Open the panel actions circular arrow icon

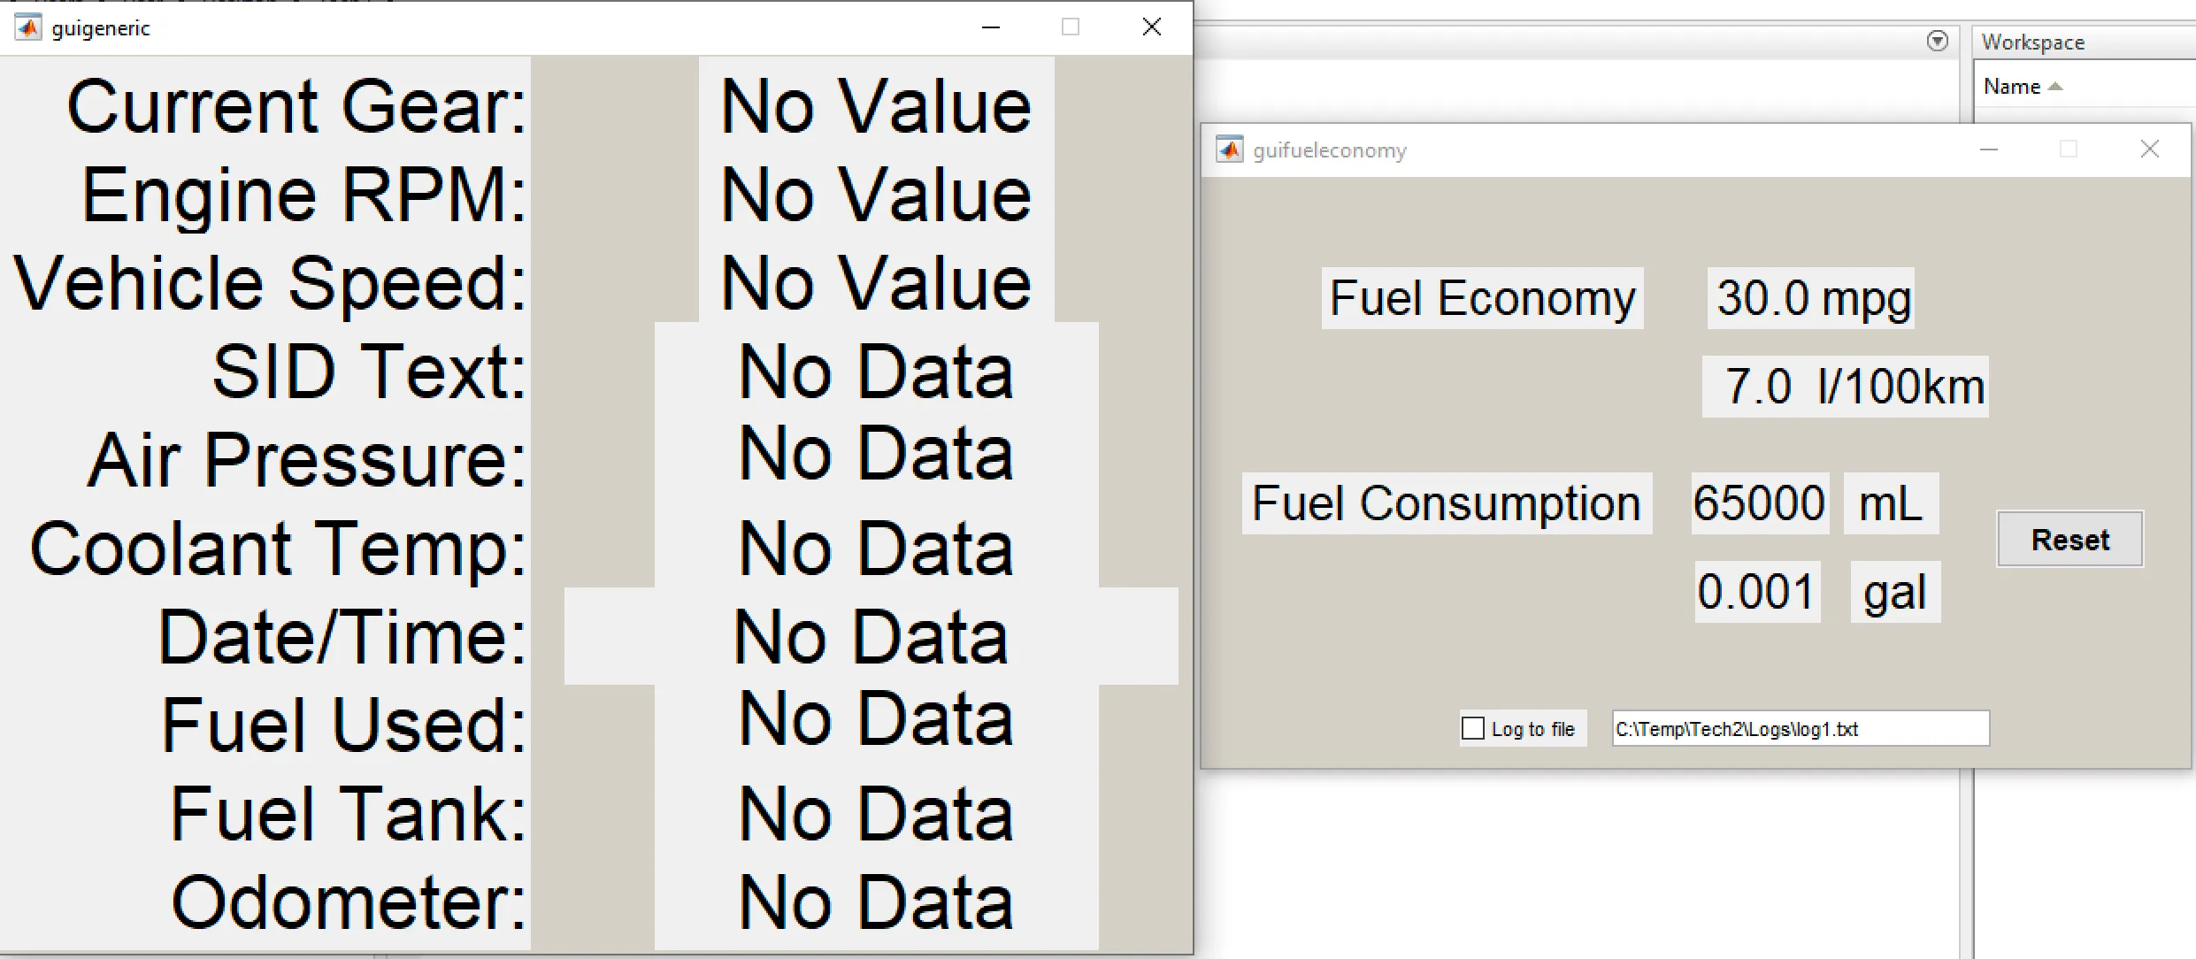click(x=1938, y=41)
